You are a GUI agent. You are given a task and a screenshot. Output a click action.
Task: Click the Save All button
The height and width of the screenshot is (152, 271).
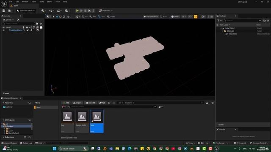[x=91, y=103]
